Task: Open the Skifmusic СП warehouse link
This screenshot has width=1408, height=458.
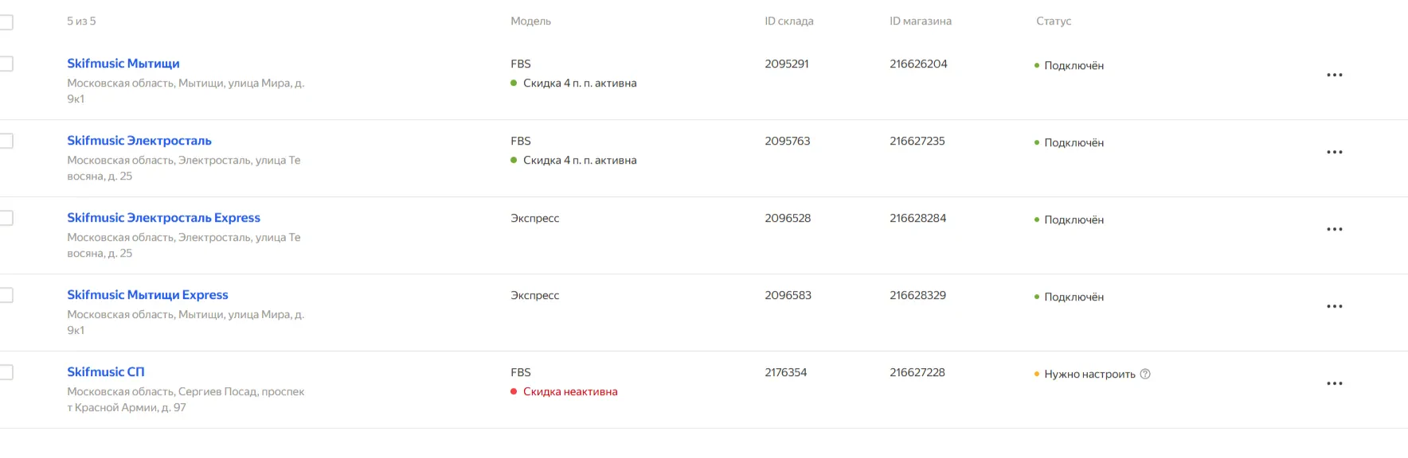Action: click(106, 372)
